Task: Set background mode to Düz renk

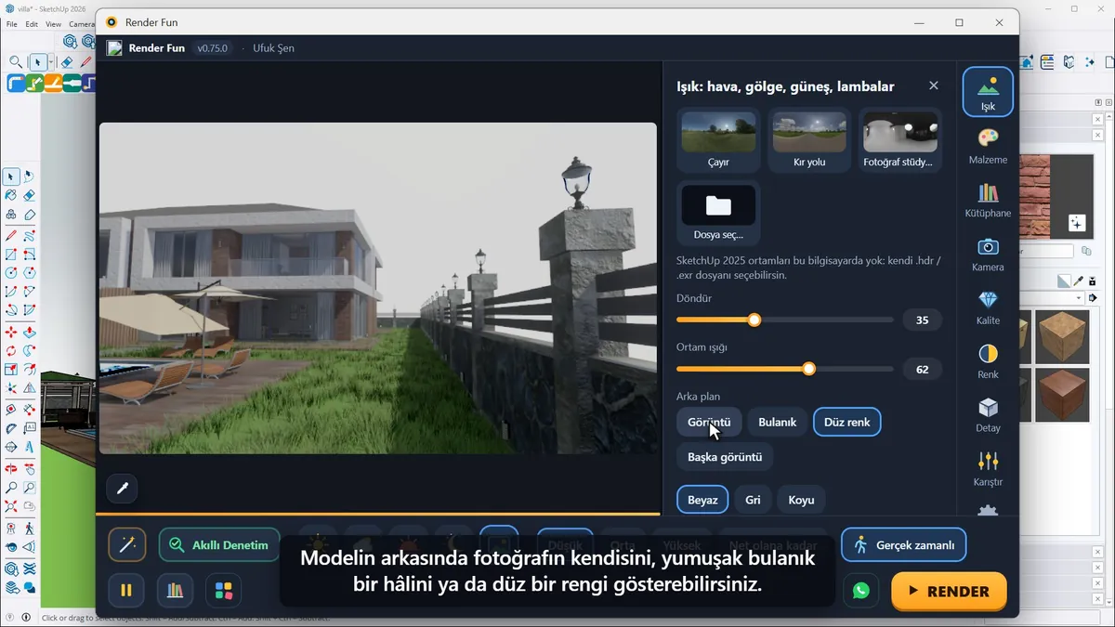Action: tap(847, 422)
